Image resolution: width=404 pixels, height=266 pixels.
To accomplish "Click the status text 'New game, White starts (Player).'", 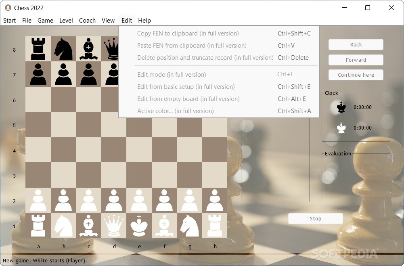I will click(x=45, y=261).
